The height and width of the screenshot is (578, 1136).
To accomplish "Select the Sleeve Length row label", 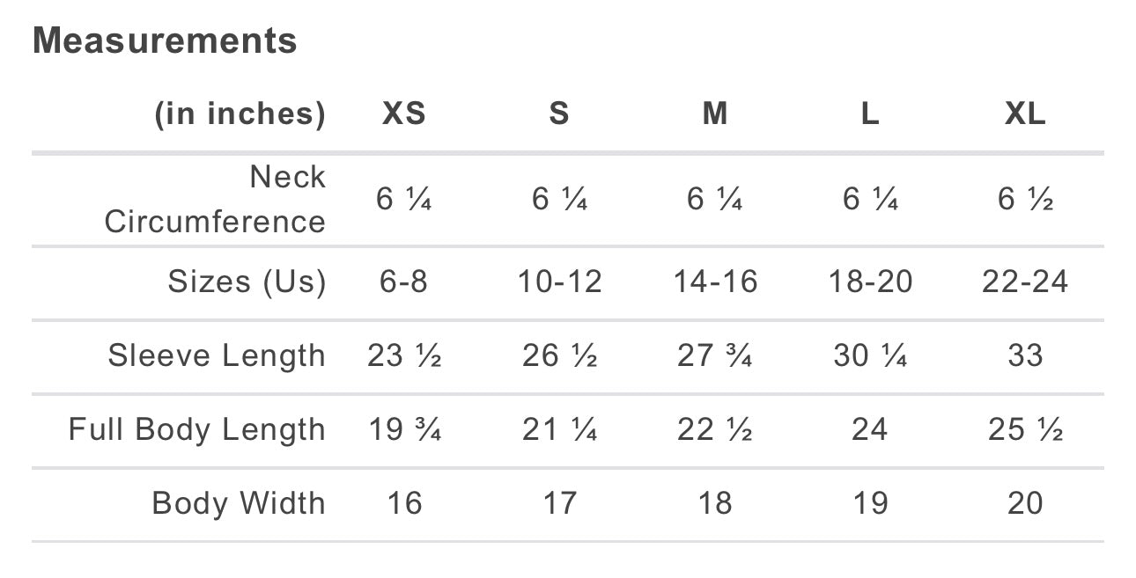I will coord(218,355).
